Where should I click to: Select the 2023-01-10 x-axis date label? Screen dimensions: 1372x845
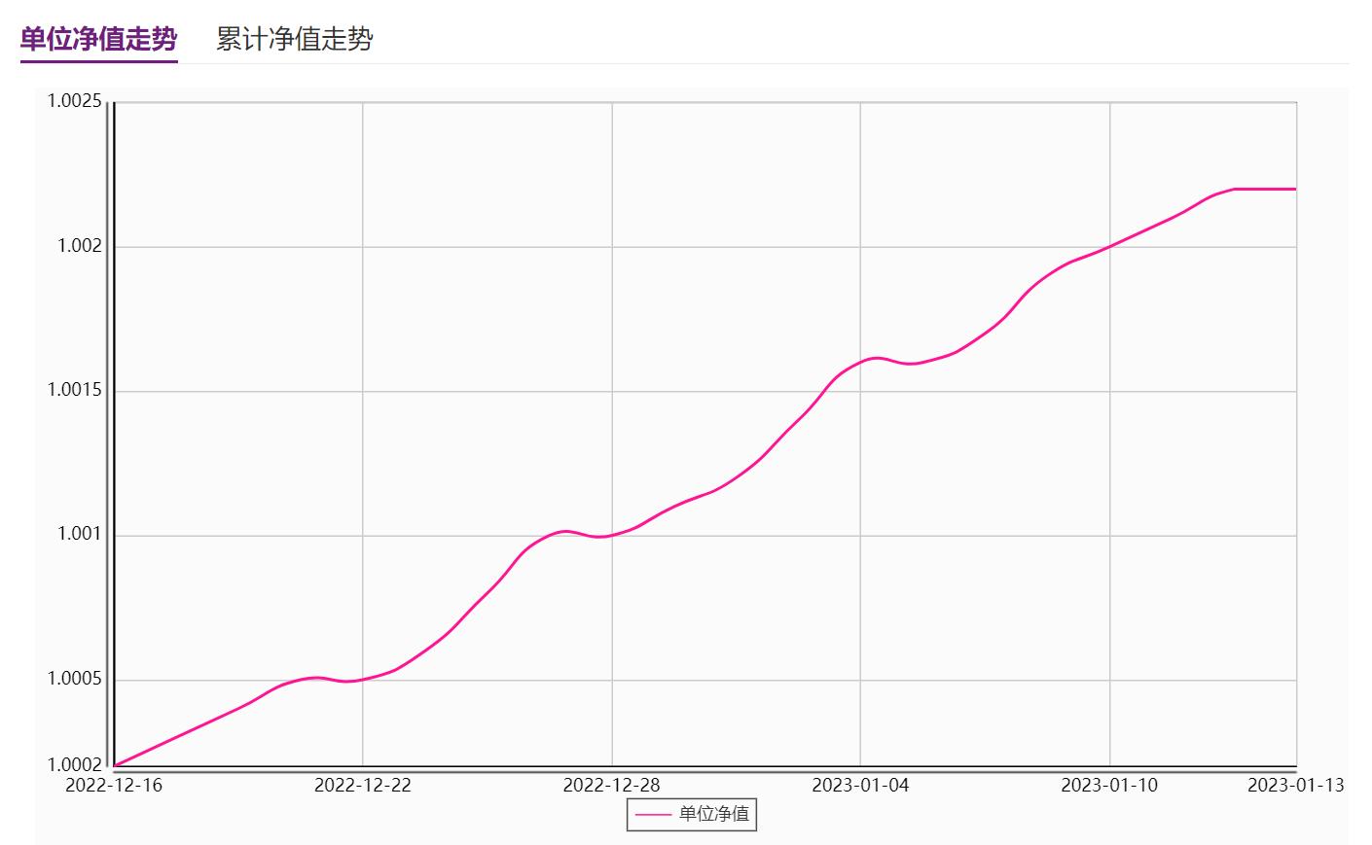[1109, 785]
